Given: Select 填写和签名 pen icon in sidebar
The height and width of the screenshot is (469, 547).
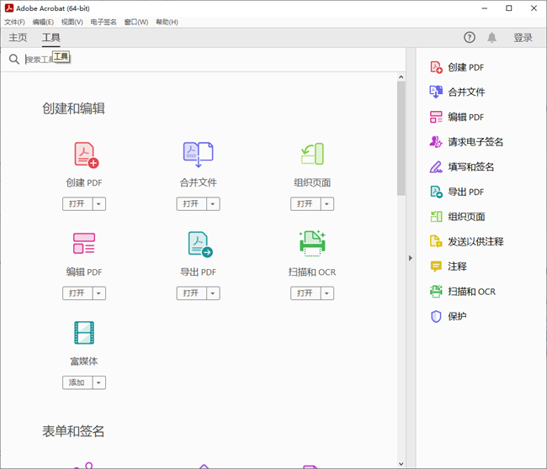Looking at the screenshot, I should pyautogui.click(x=436, y=167).
